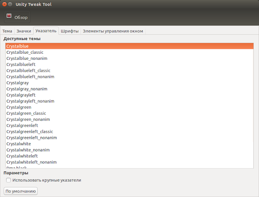
Task: Pick Crystalgreenleft theme
Action: [x=129, y=126]
